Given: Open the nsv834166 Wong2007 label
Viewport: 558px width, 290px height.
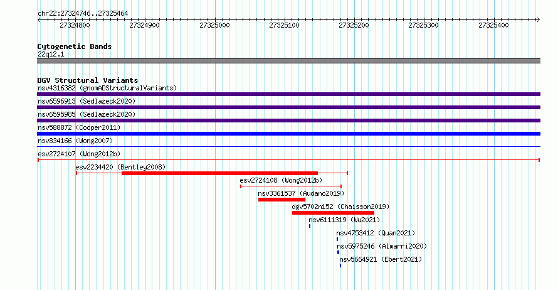Looking at the screenshot, I should click(75, 141).
